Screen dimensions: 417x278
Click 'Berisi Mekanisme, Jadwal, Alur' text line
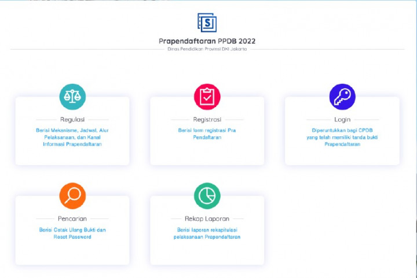click(72, 131)
